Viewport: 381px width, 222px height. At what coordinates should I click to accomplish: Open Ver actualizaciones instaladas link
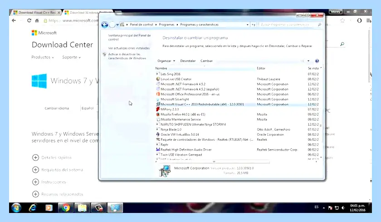[x=129, y=48]
